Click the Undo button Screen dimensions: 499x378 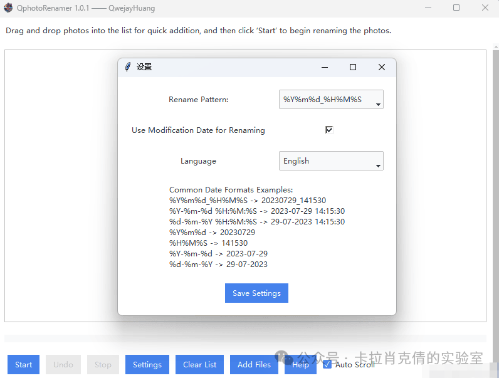pyautogui.click(x=63, y=365)
